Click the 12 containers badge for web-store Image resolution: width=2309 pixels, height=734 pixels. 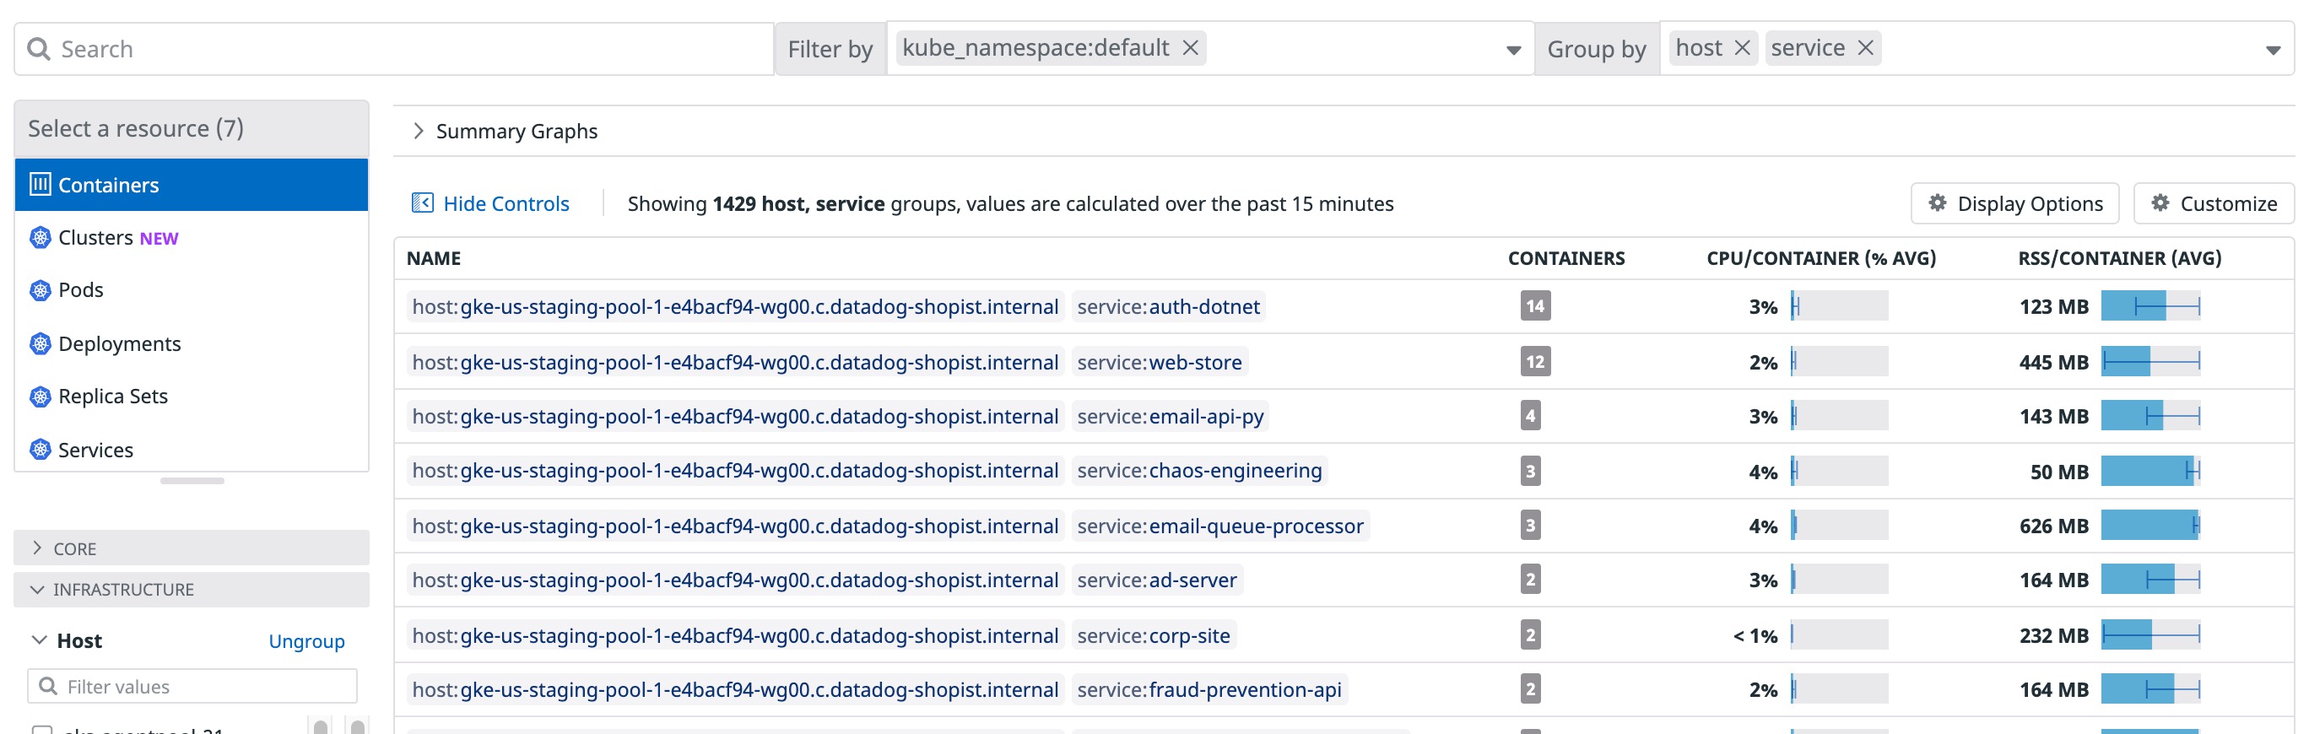[x=1534, y=362]
